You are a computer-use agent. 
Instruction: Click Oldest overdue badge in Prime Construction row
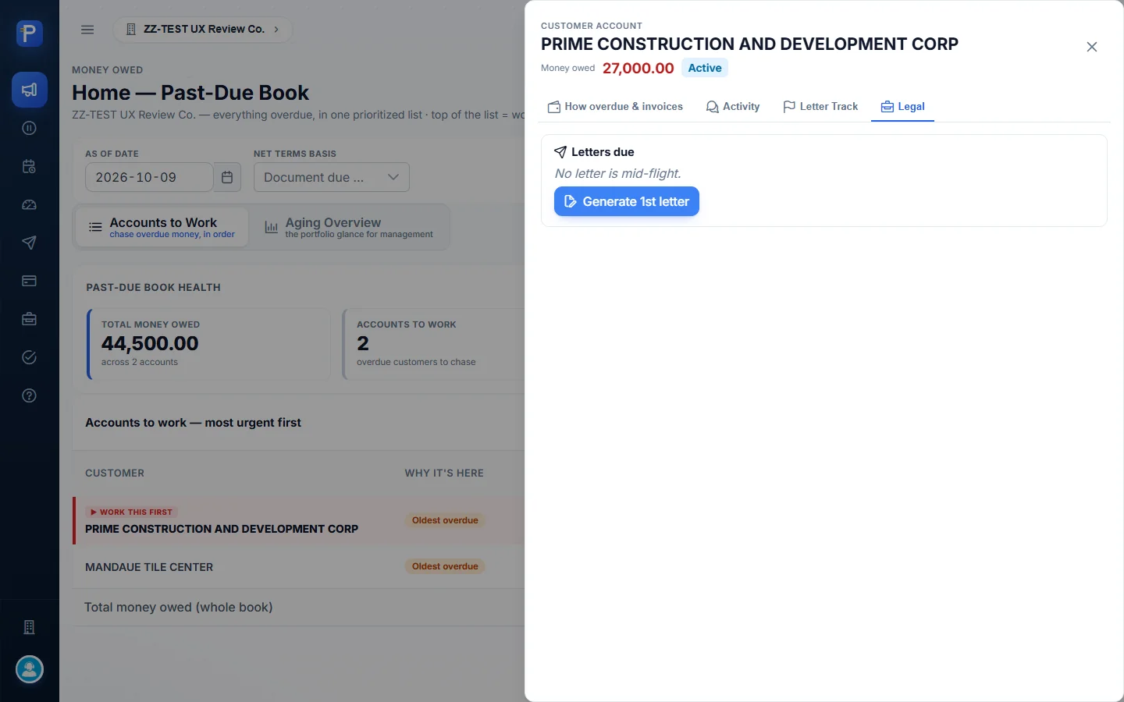[445, 520]
